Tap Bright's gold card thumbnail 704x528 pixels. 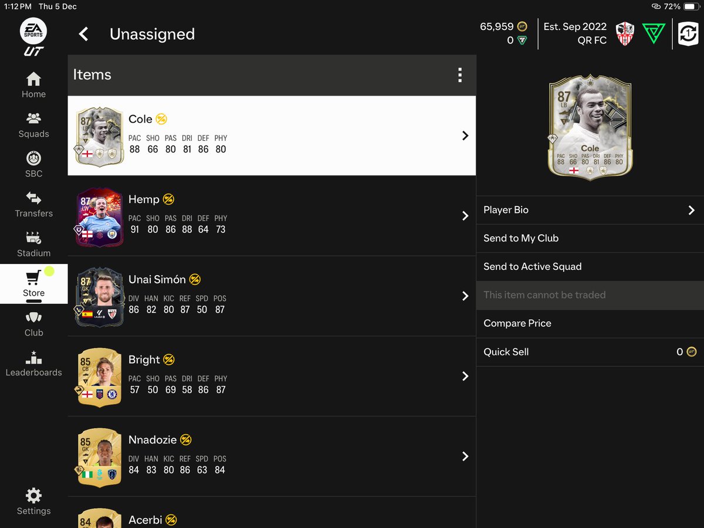coord(99,377)
